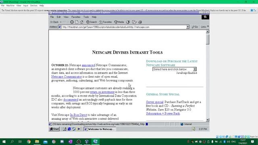Go back with the IE Back button
Viewport: 258px width, 145px height.
(x=54, y=22)
